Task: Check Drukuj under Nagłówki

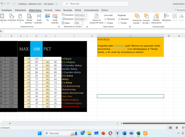Action: 119,23
